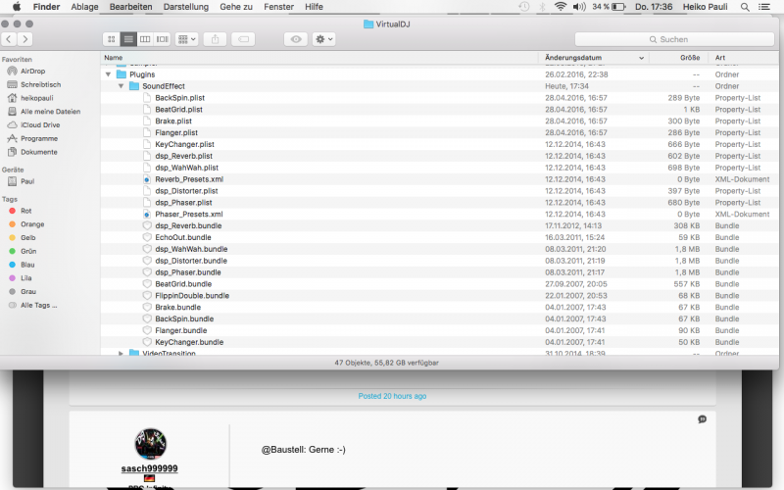Viewport: 784px width, 490px height.
Task: Open the Apple menu
Action: click(x=17, y=7)
